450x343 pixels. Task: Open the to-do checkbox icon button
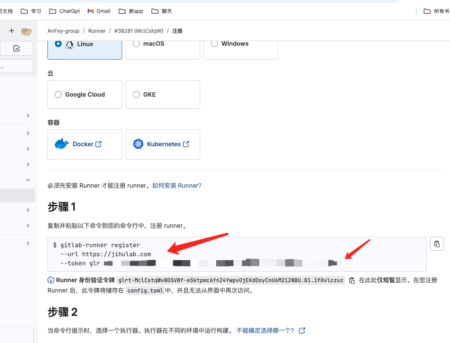click(17, 48)
